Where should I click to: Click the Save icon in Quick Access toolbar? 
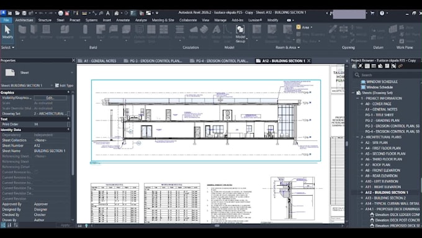coord(24,13)
